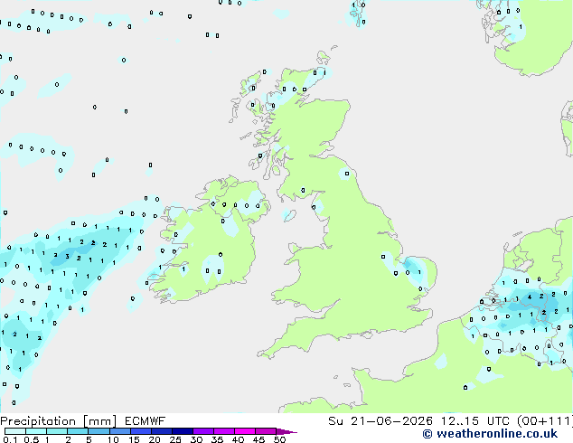Select the 2–5 mm legend swatch
Image resolution: width=573 pixels, height=443 pixels.
78,431
